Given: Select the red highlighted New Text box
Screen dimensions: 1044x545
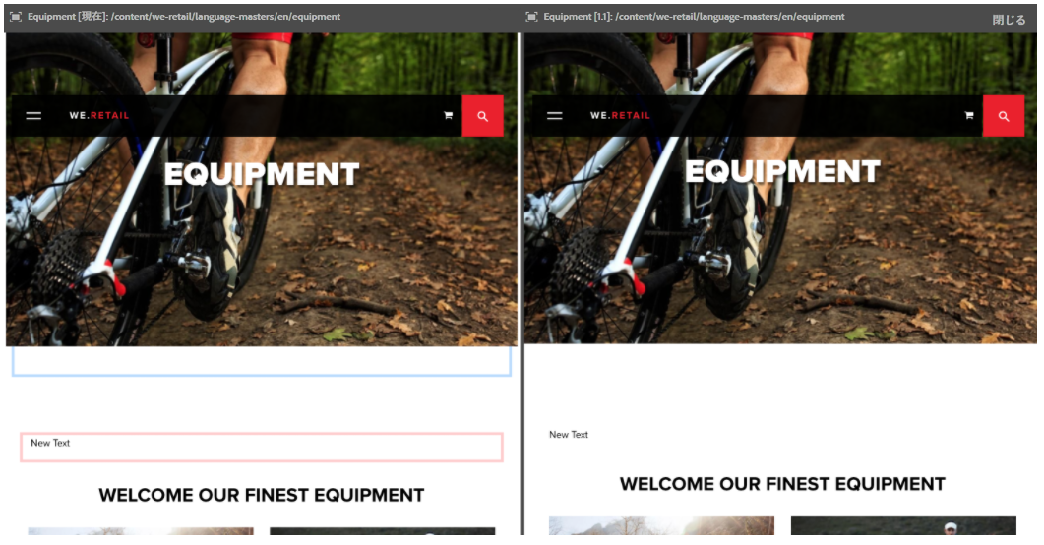Looking at the screenshot, I should tap(261, 448).
